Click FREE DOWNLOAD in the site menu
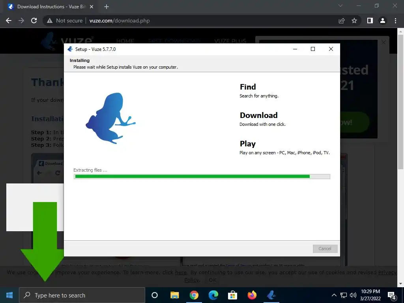The image size is (404, 303). 174,41
